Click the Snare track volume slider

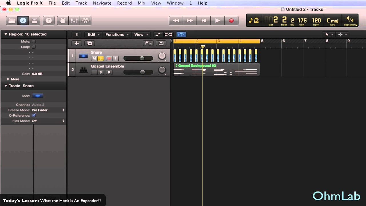(x=138, y=58)
